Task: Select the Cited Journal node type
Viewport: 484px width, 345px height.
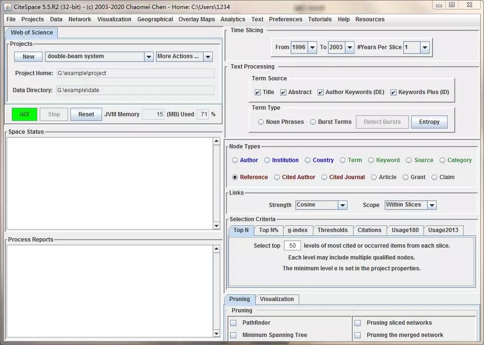Action: tap(324, 177)
